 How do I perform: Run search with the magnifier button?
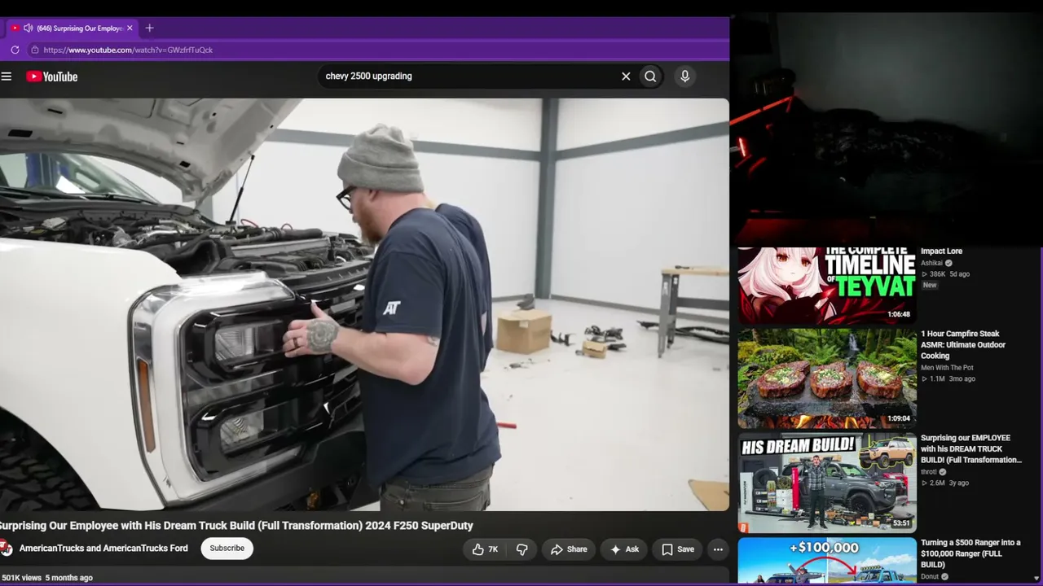[650, 77]
